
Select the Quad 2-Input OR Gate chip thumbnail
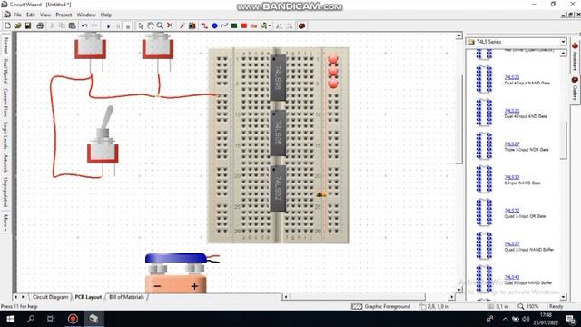click(x=484, y=213)
